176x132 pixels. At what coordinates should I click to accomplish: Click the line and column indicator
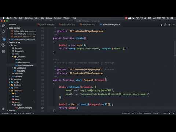[x=137, y=114]
